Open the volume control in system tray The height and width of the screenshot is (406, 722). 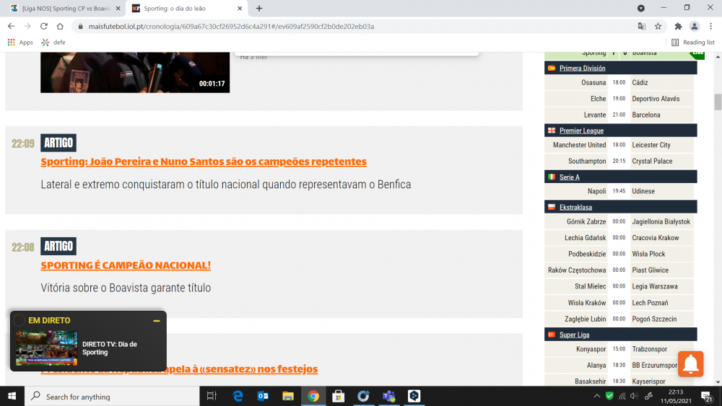pyautogui.click(x=635, y=396)
